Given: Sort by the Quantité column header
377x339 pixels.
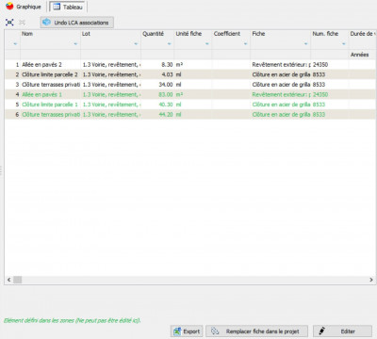Looking at the screenshot, I should 153,34.
